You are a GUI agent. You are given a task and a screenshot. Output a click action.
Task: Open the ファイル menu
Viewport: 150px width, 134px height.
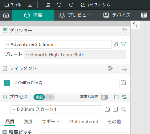pos(13,5)
